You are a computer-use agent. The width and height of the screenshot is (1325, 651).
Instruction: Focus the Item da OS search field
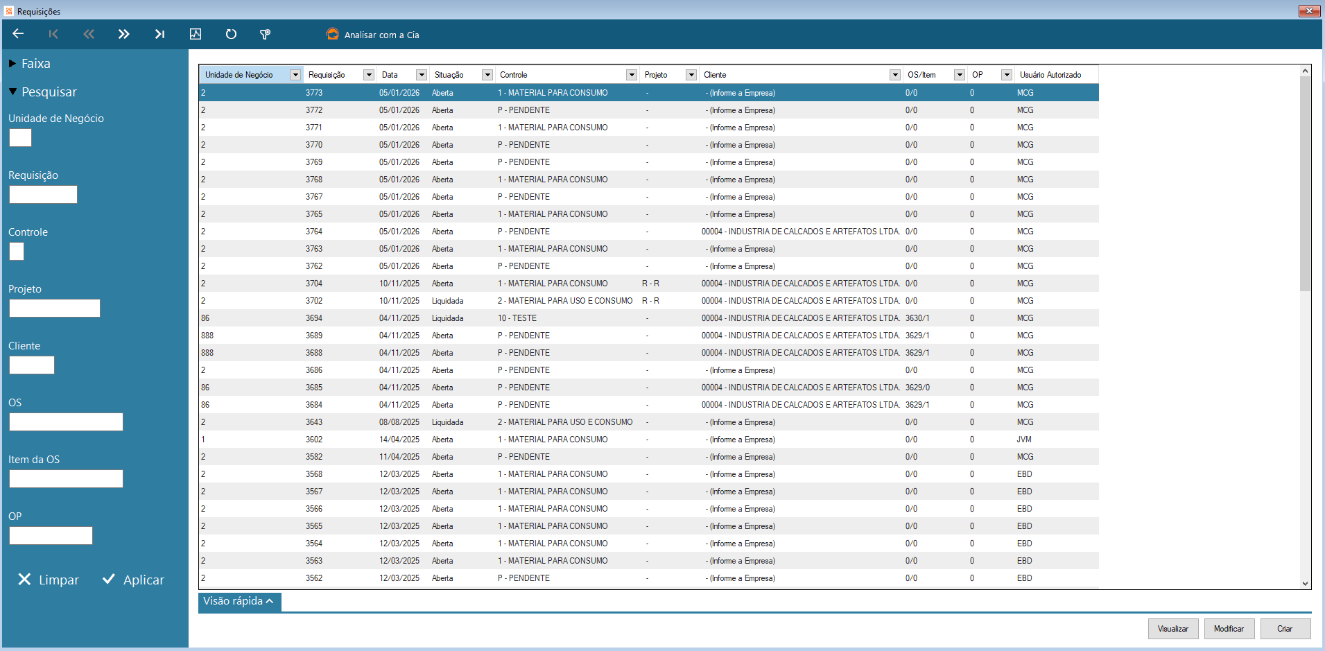[66, 479]
